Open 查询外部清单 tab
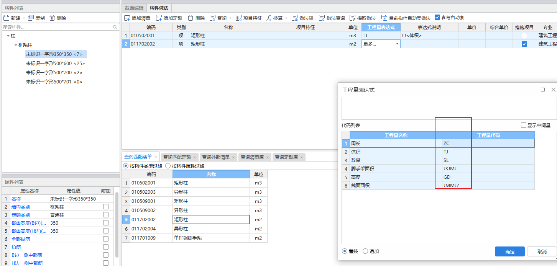 [x=215, y=157]
